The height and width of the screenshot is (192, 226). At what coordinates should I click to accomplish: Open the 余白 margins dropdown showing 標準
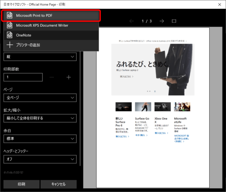pyautogui.click(x=40, y=139)
